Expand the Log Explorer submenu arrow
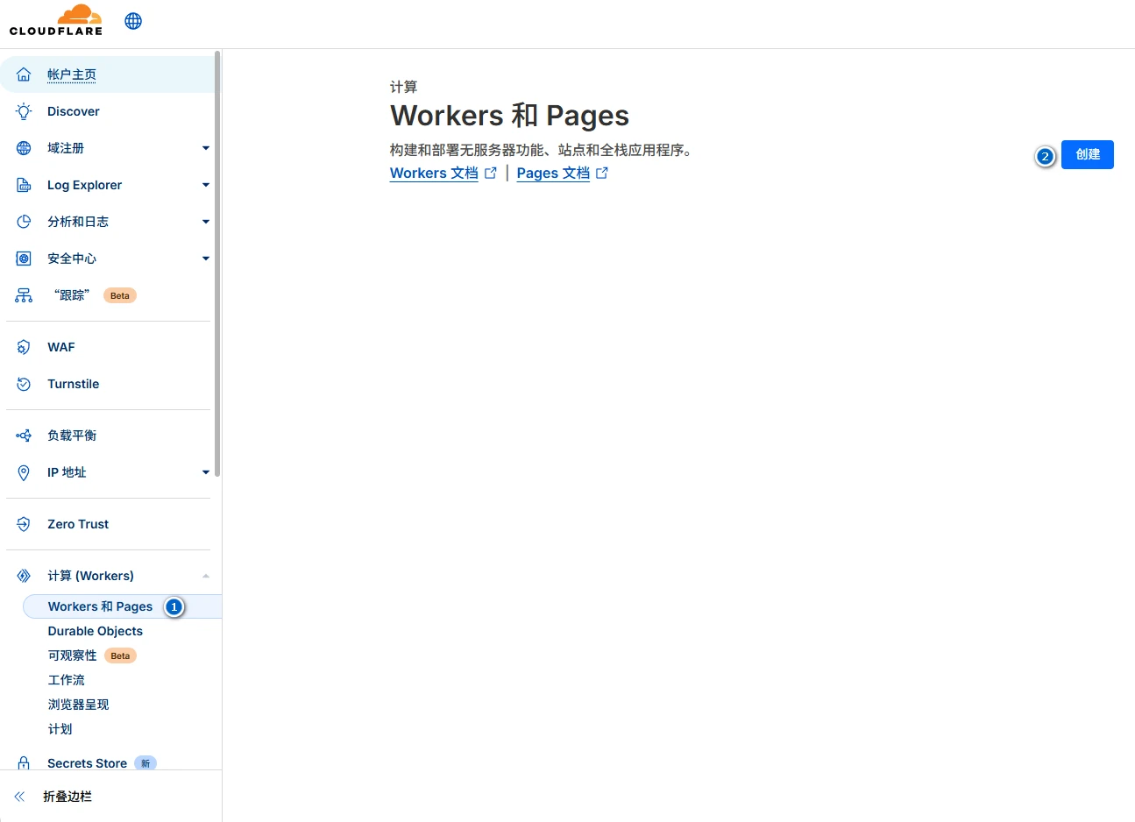This screenshot has width=1135, height=822. pos(206,185)
